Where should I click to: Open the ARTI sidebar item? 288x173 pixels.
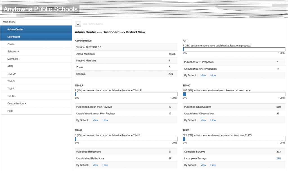10,66
